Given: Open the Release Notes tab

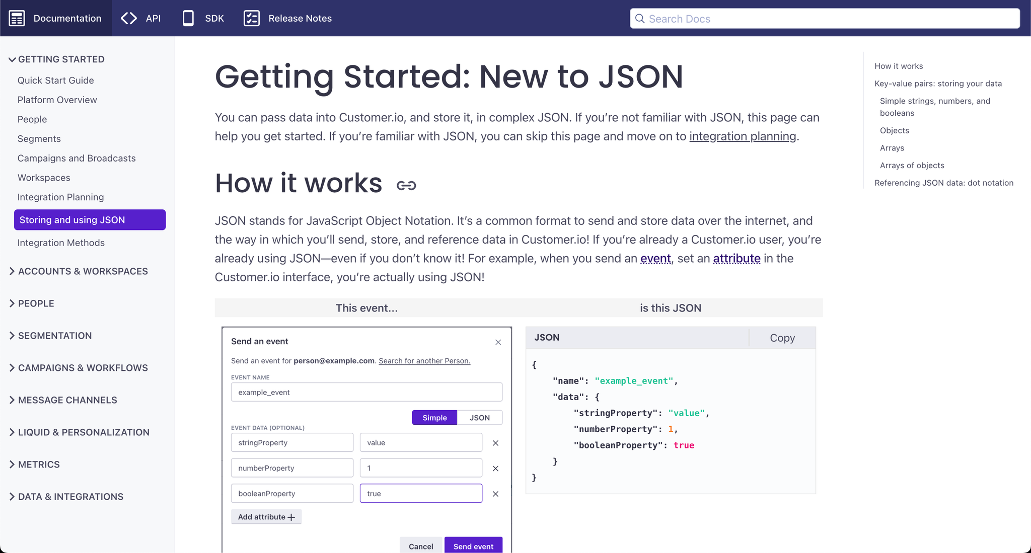Looking at the screenshot, I should click(x=287, y=18).
